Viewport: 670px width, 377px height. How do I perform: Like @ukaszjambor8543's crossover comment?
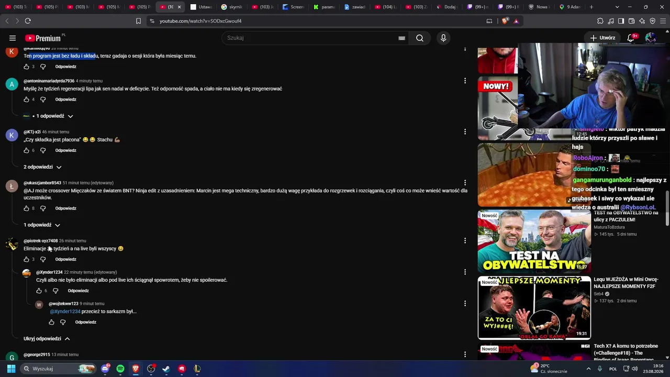pos(26,208)
